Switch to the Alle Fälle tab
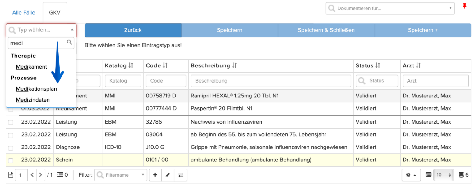 [x=24, y=13]
